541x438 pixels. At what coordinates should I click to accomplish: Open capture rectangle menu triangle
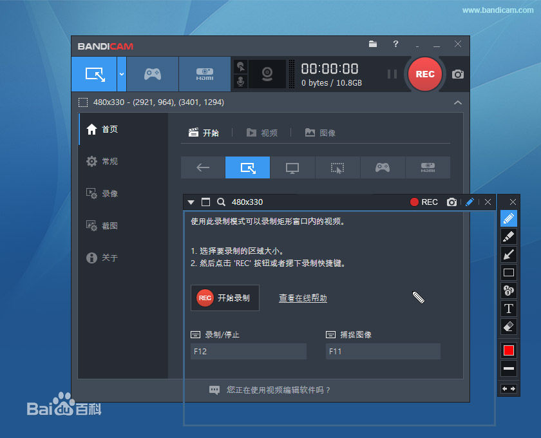pyautogui.click(x=191, y=202)
